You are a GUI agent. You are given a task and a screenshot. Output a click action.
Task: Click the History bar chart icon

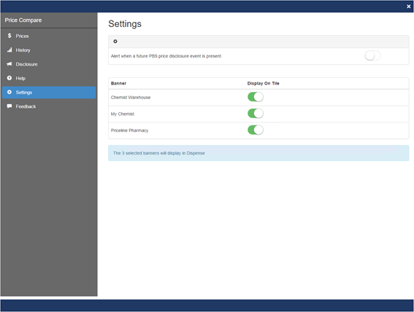9,50
